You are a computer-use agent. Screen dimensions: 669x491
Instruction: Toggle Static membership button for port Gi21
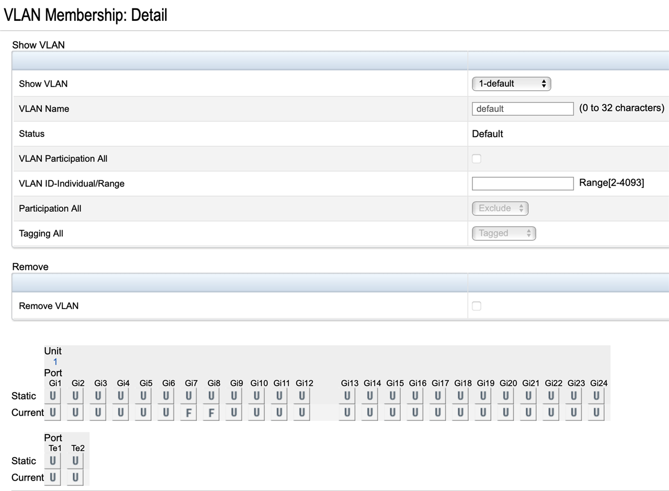[x=528, y=396]
